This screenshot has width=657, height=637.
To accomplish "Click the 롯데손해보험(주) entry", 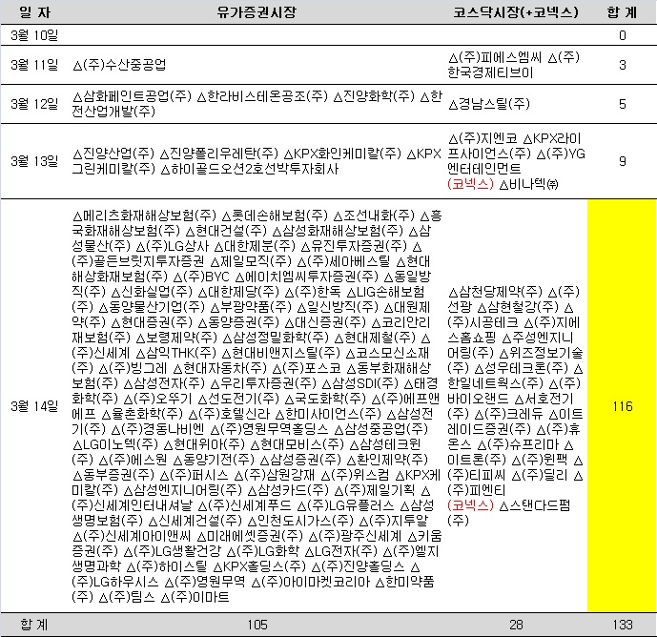I will point(275,216).
